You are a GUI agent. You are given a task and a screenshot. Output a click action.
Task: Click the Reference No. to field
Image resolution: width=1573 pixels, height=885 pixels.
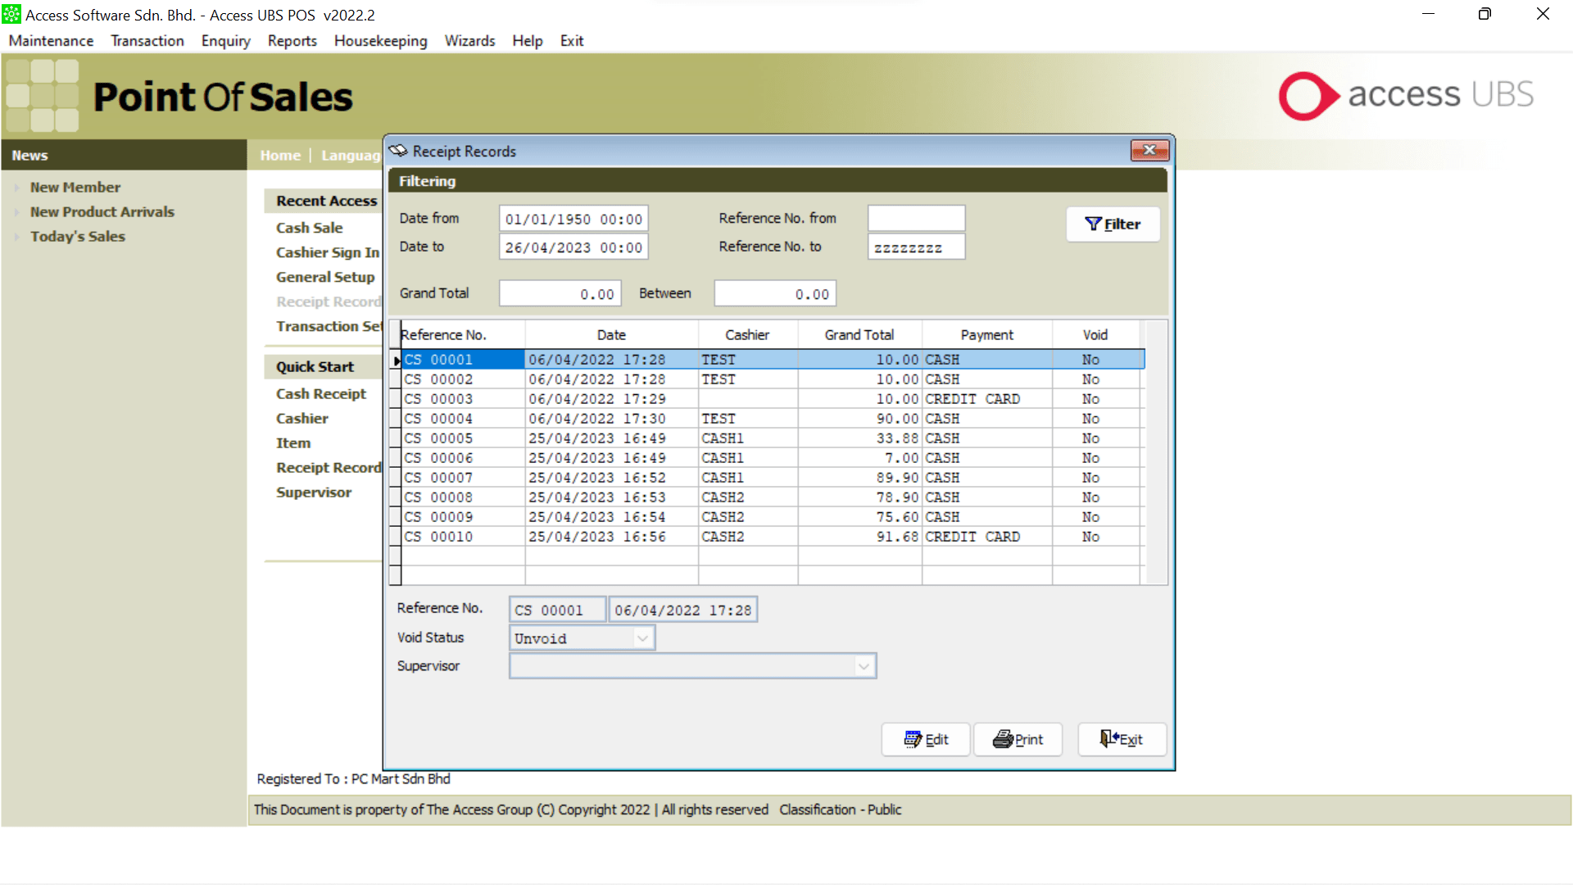point(915,247)
